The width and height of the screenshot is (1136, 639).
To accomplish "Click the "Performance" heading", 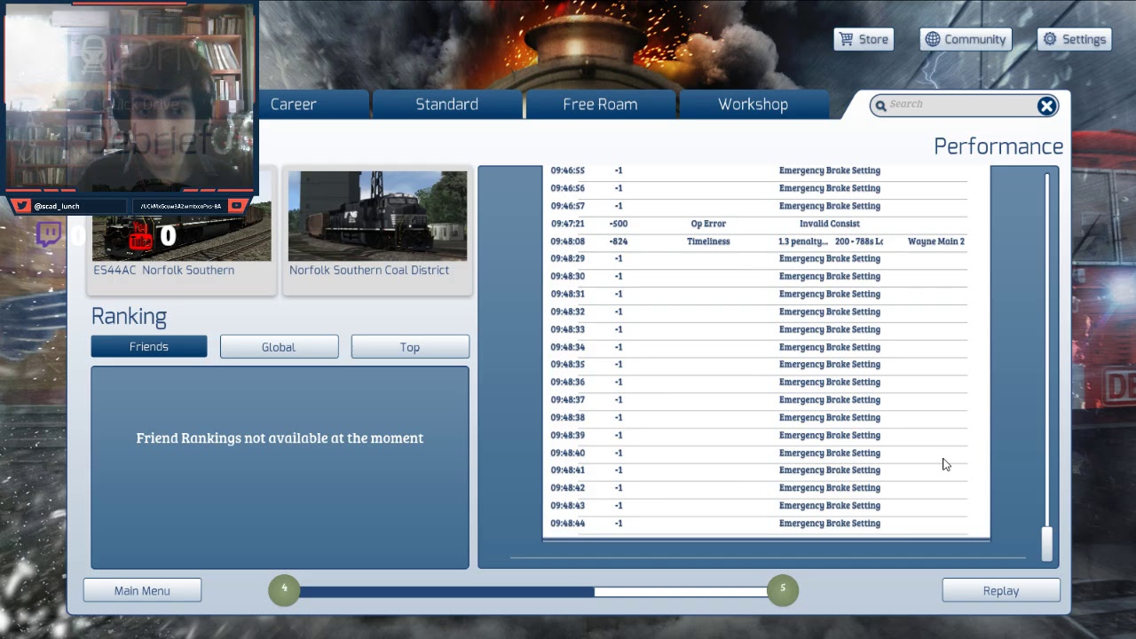I will 998,146.
